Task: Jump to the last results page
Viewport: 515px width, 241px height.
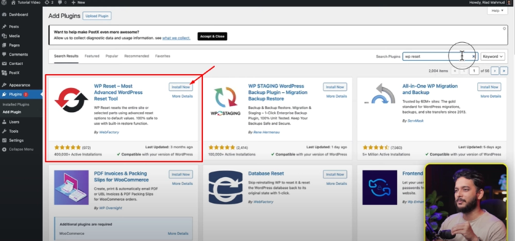Action: click(504, 71)
